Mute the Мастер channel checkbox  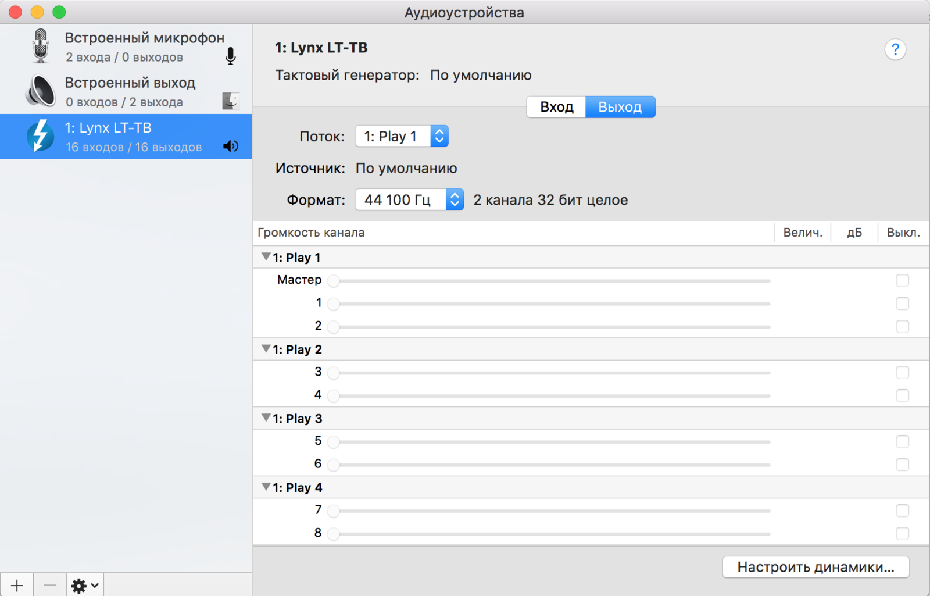902,280
